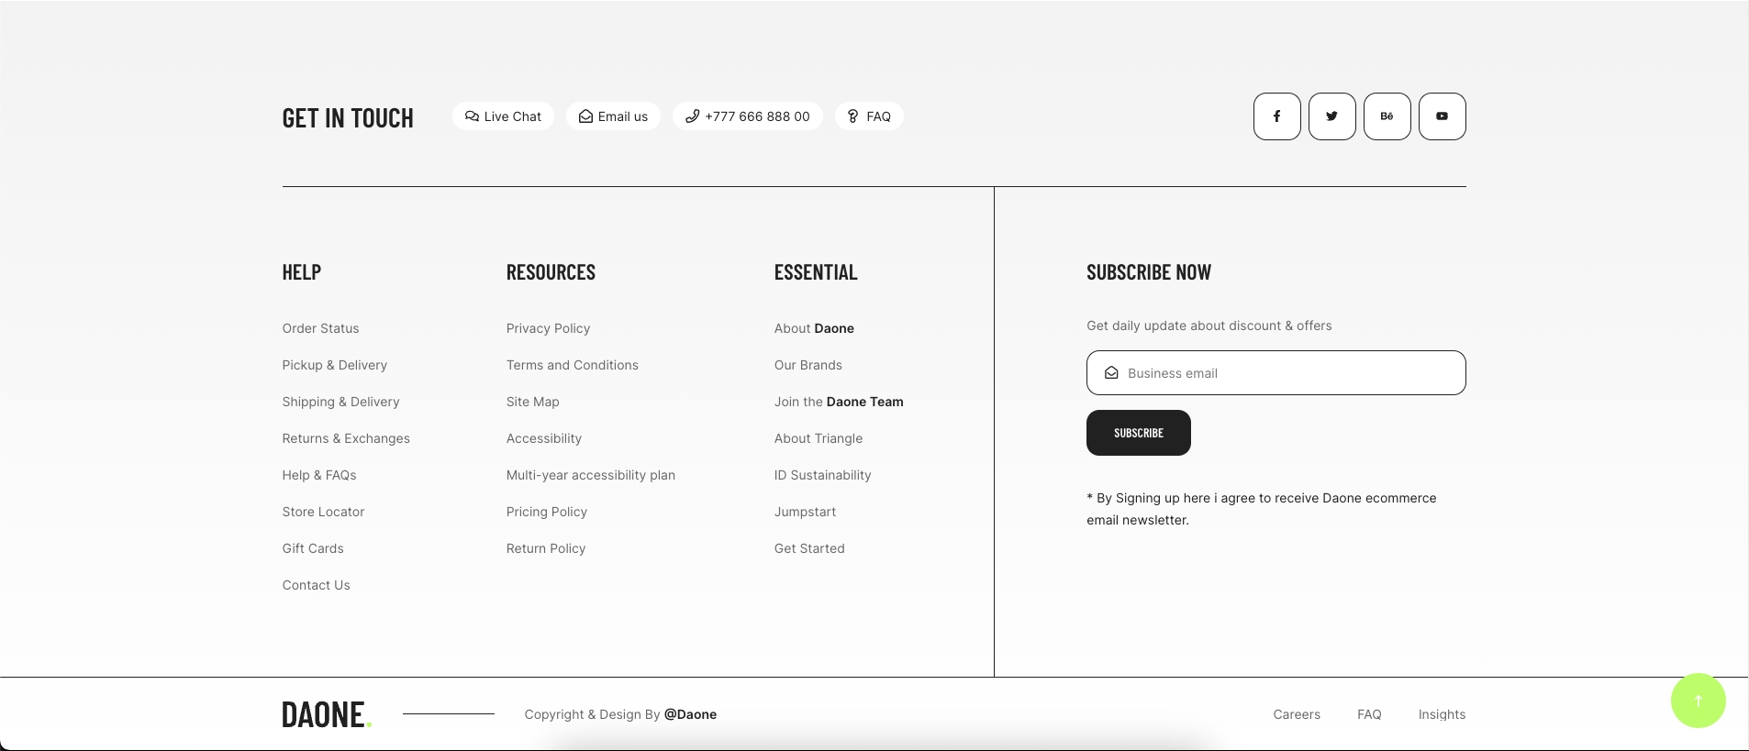This screenshot has width=1749, height=751.
Task: Go to Returns & Exchanges
Action: pos(346,438)
